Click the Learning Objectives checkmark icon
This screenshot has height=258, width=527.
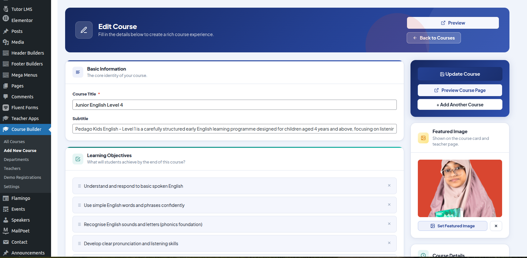click(x=78, y=159)
